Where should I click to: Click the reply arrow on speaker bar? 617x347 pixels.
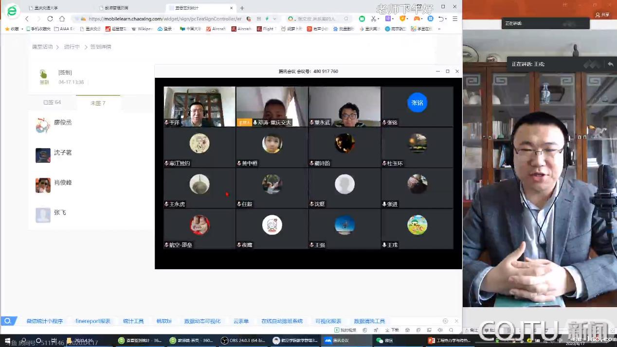pyautogui.click(x=610, y=64)
